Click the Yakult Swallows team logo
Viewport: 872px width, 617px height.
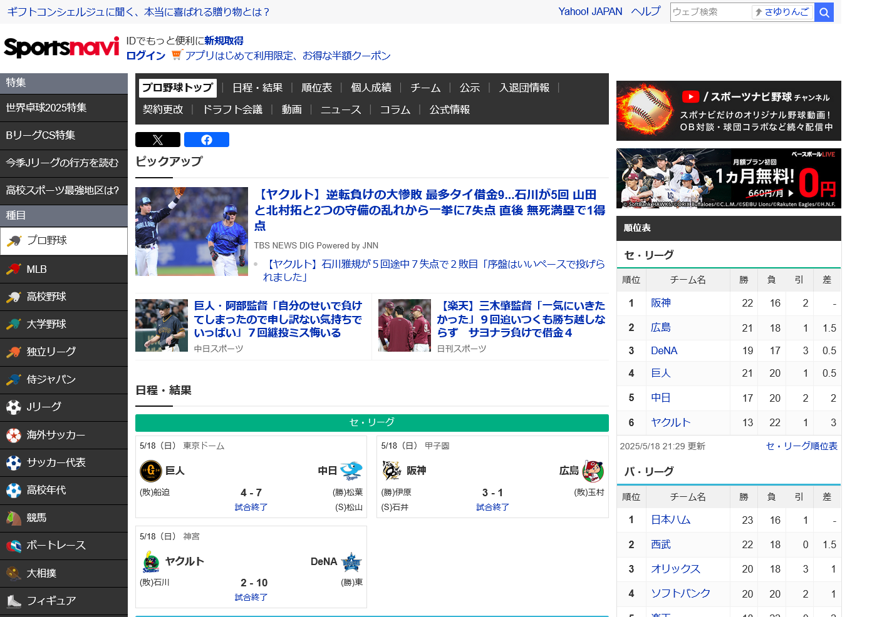point(151,561)
